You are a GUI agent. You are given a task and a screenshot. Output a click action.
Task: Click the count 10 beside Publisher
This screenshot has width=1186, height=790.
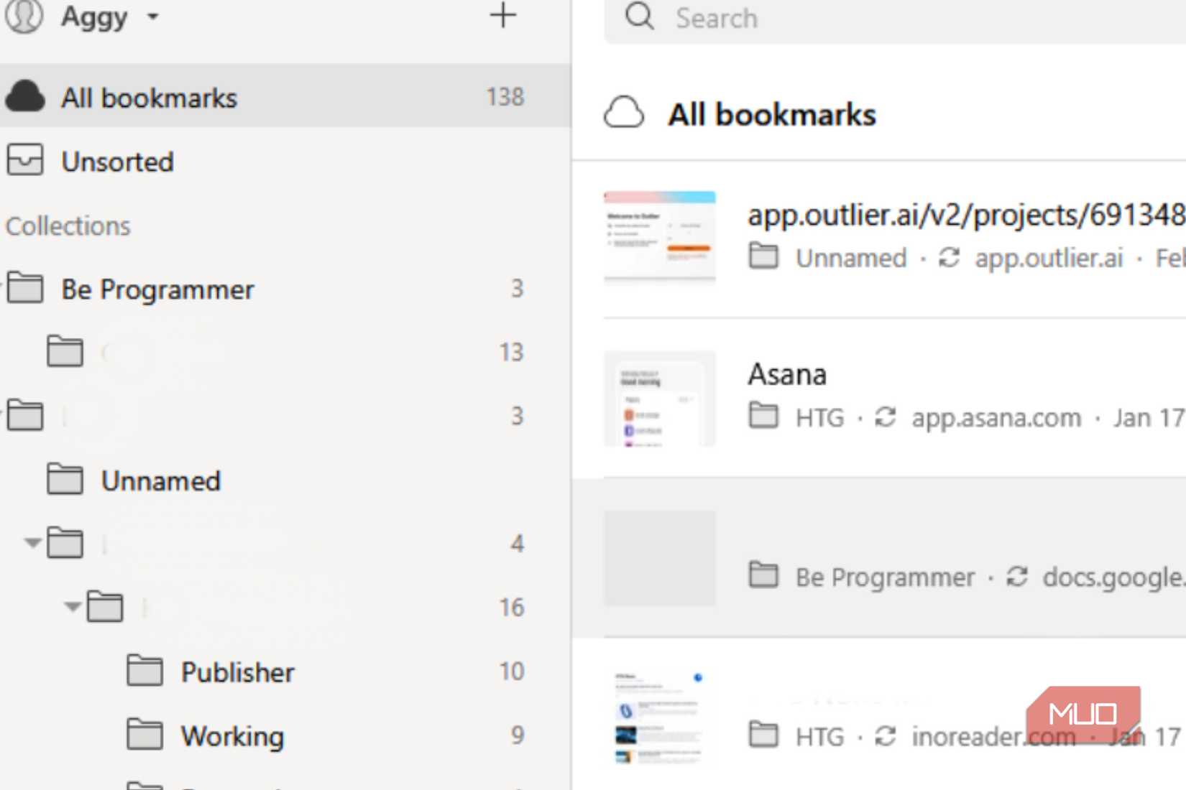pos(512,671)
